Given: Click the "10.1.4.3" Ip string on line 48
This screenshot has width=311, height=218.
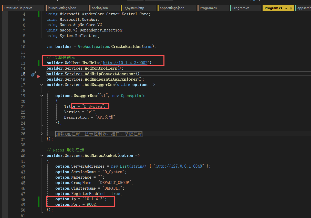Looking at the screenshot, I should tap(95, 199).
